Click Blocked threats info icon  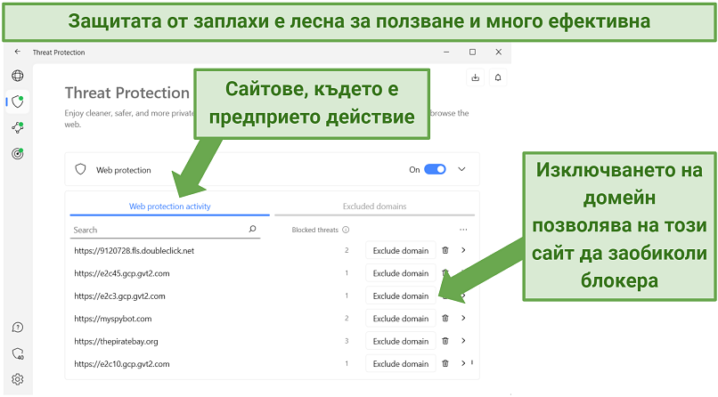point(346,230)
